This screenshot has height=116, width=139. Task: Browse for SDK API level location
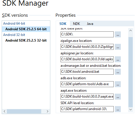[118, 109]
